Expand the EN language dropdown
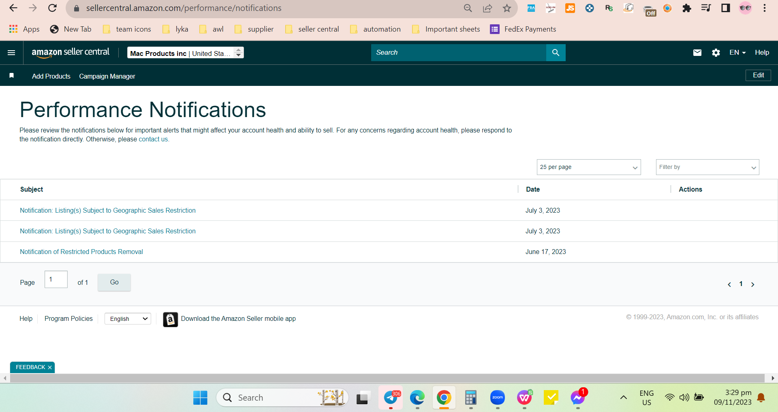 pyautogui.click(x=737, y=53)
